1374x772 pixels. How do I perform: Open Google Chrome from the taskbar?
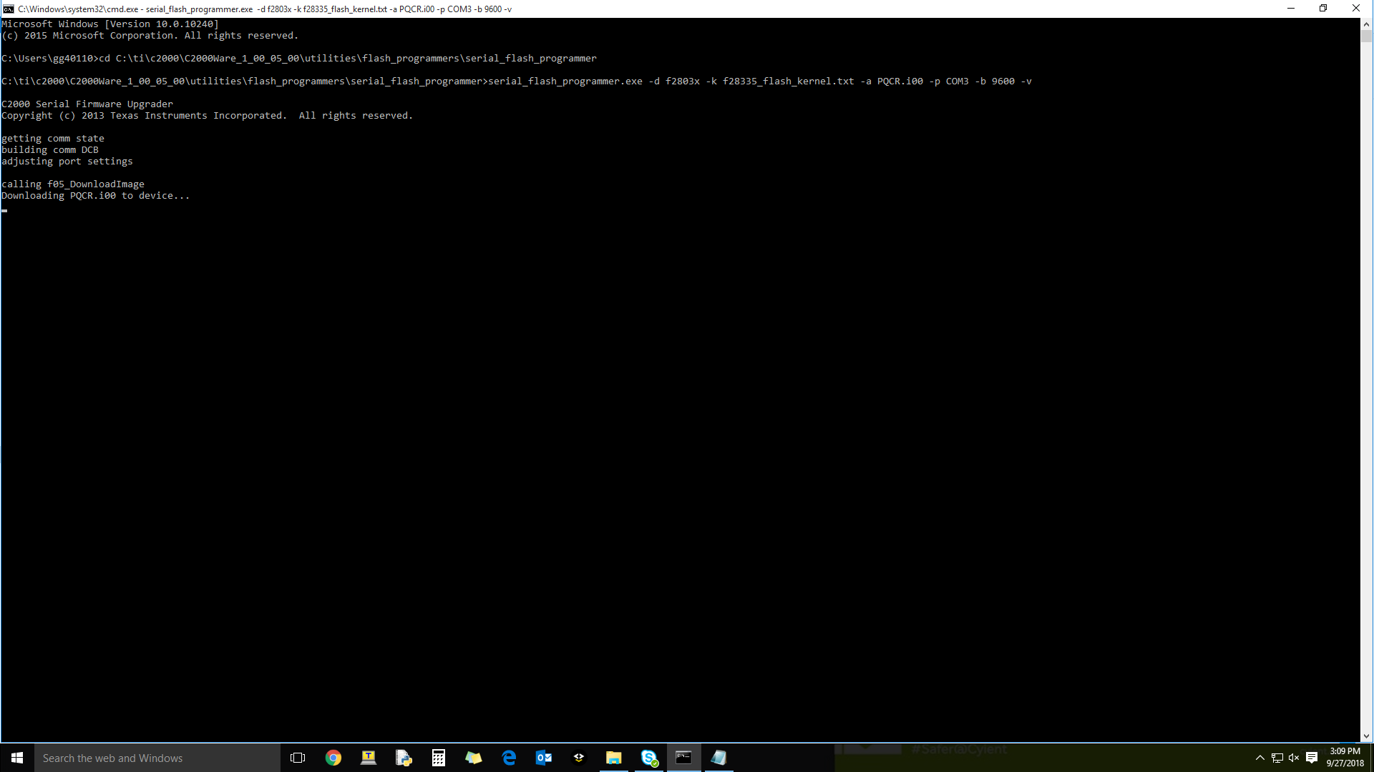point(333,758)
